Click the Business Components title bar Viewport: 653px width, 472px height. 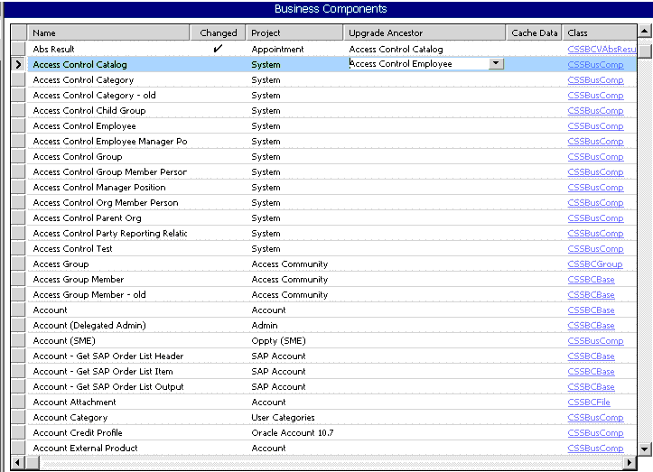click(331, 9)
